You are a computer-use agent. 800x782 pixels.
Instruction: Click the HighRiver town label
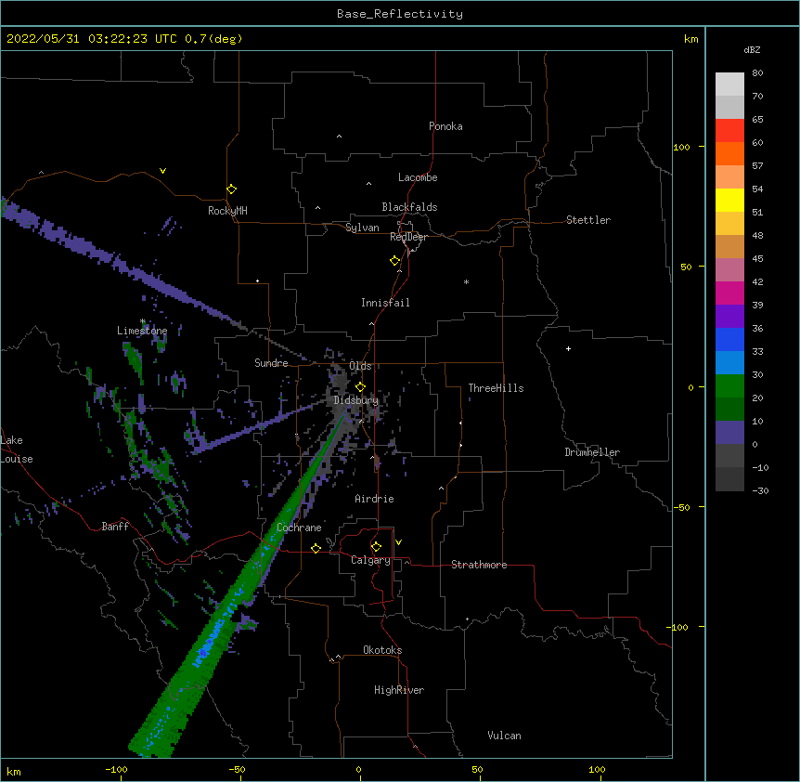pos(399,690)
